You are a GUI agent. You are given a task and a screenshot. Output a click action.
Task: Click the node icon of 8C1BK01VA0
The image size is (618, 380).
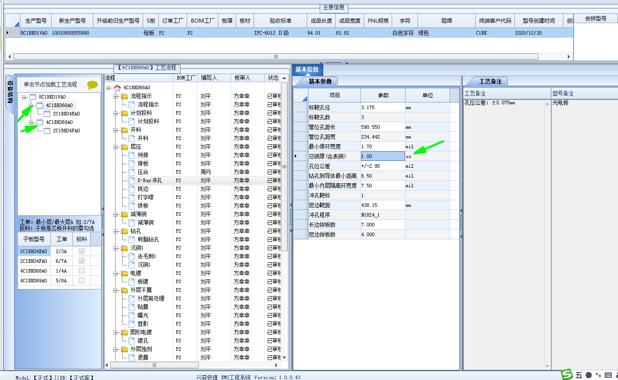coord(32,97)
